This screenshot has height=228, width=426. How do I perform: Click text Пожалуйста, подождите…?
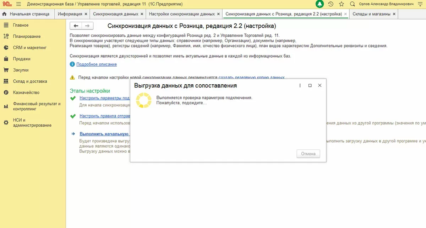[x=181, y=103]
